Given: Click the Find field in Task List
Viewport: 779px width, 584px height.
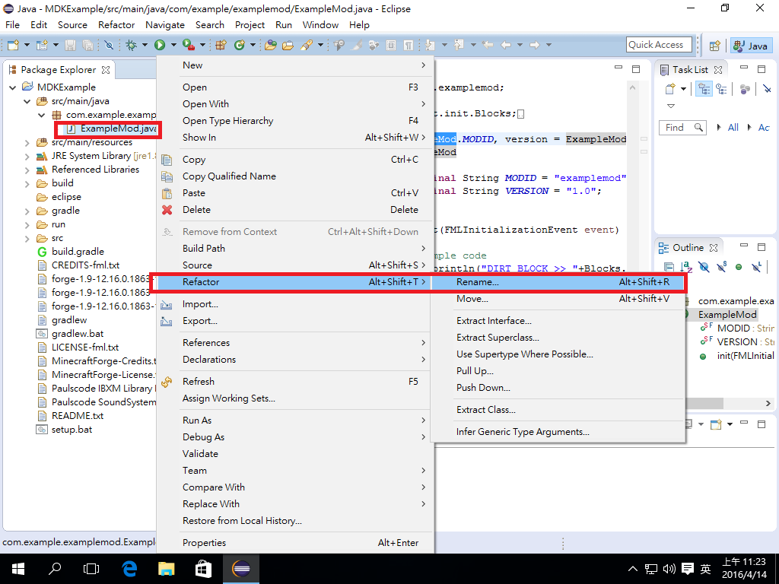Looking at the screenshot, I should click(x=682, y=128).
